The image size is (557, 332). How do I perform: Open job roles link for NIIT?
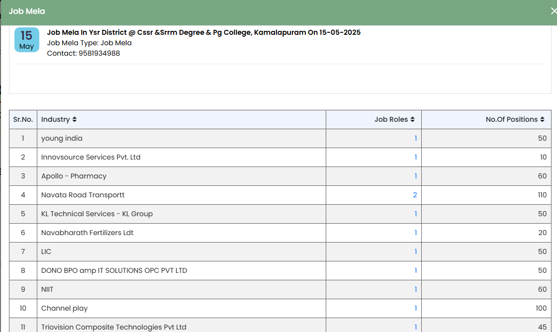[x=416, y=289]
